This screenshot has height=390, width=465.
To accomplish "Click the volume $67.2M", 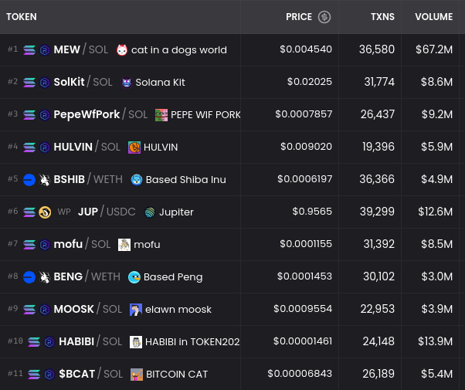I will pos(434,49).
